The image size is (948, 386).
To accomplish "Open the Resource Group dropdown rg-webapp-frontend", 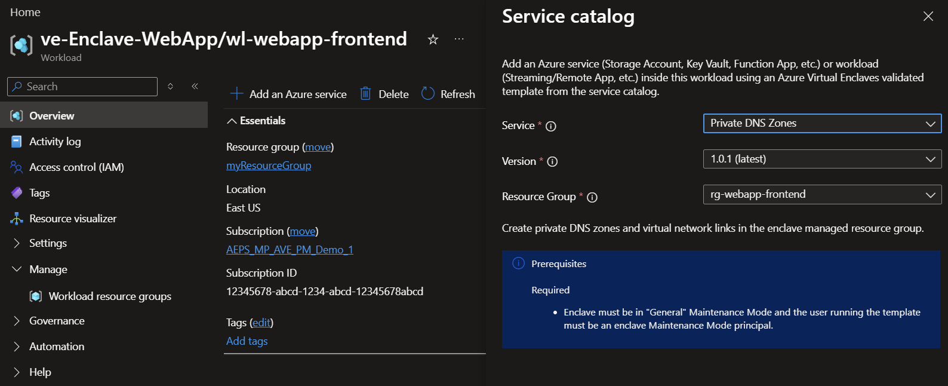I will (x=822, y=194).
